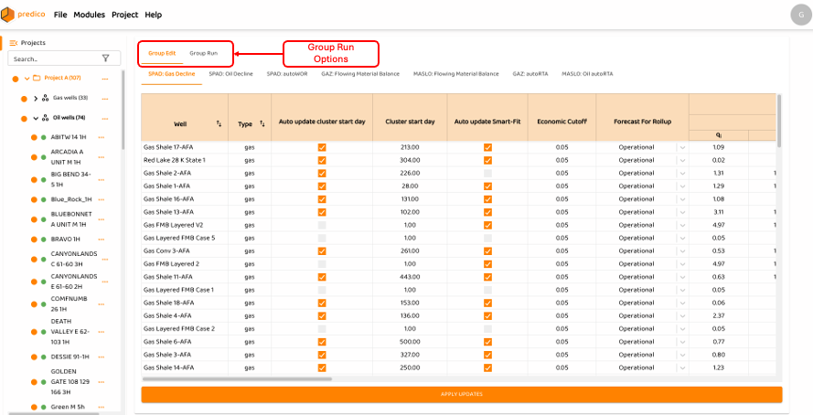Switch to the Group Run tab
The width and height of the screenshot is (813, 415).
[x=203, y=53]
